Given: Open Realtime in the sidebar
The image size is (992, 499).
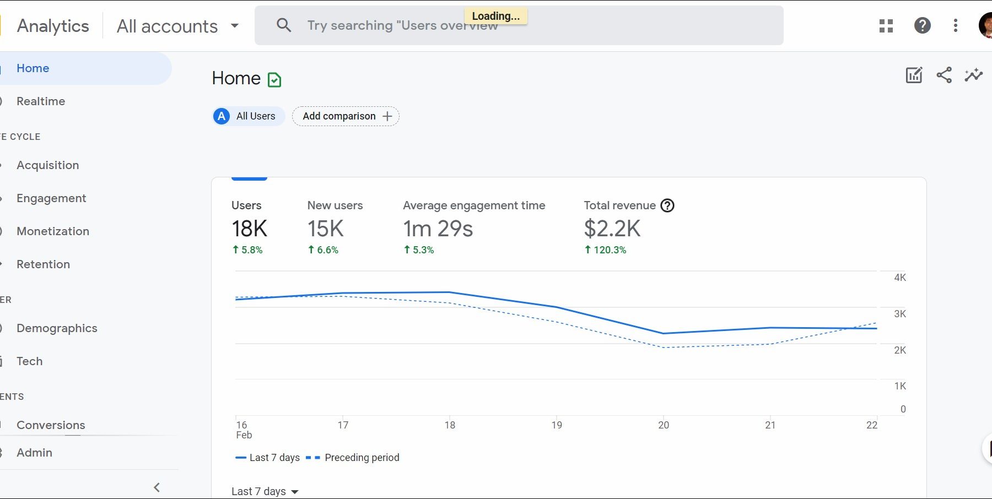Looking at the screenshot, I should click(41, 101).
